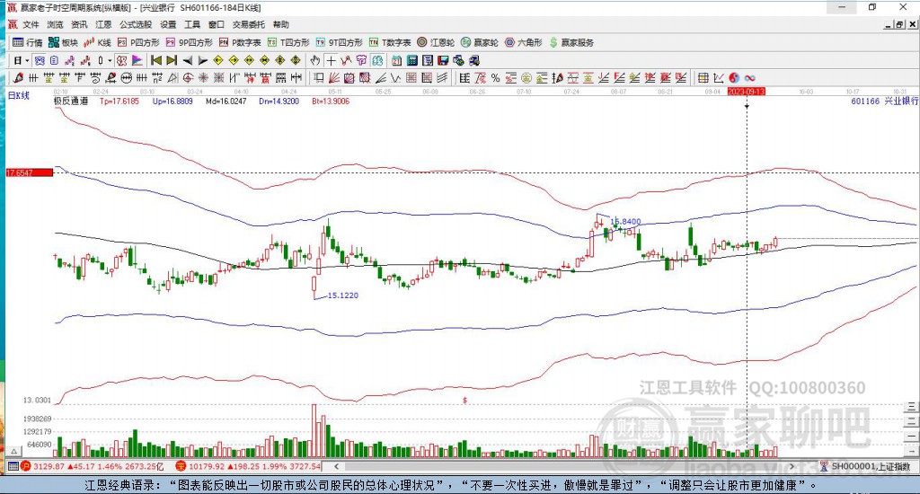Open the 公式选股 menu

click(x=136, y=24)
